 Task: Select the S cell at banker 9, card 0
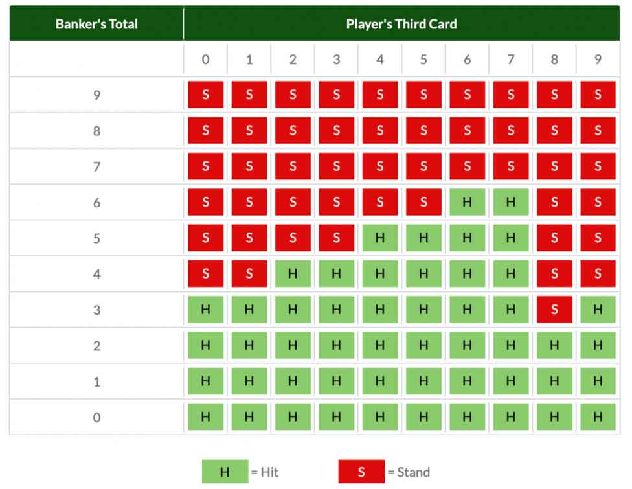[x=205, y=95]
